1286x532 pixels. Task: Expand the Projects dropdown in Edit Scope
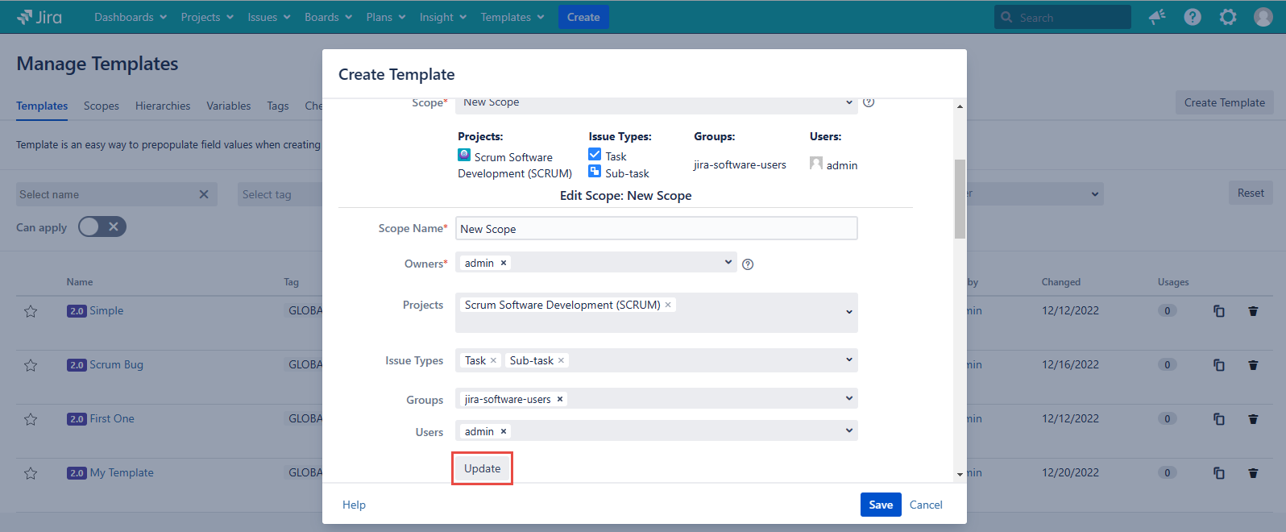coord(848,312)
